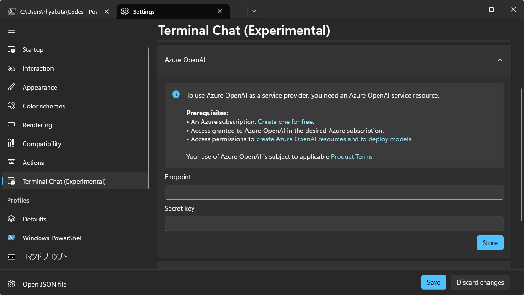Select Terminal Chat (Experimental) in sidebar
This screenshot has width=524, height=295.
coord(75,181)
